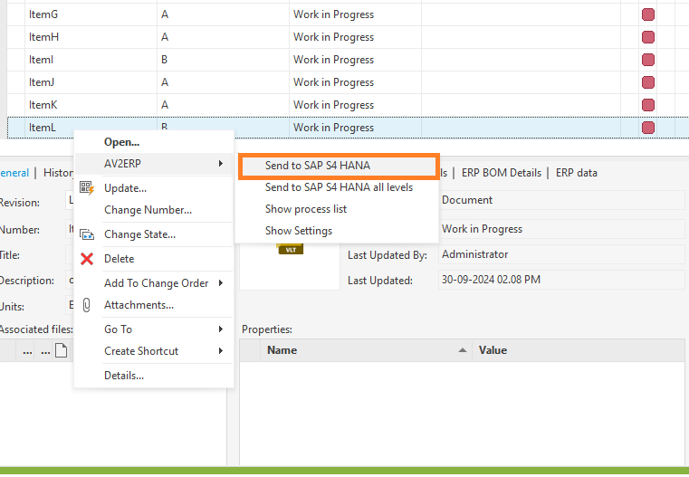Switch to the ERP data tab
Image resolution: width=689 pixels, height=477 pixels.
click(576, 173)
